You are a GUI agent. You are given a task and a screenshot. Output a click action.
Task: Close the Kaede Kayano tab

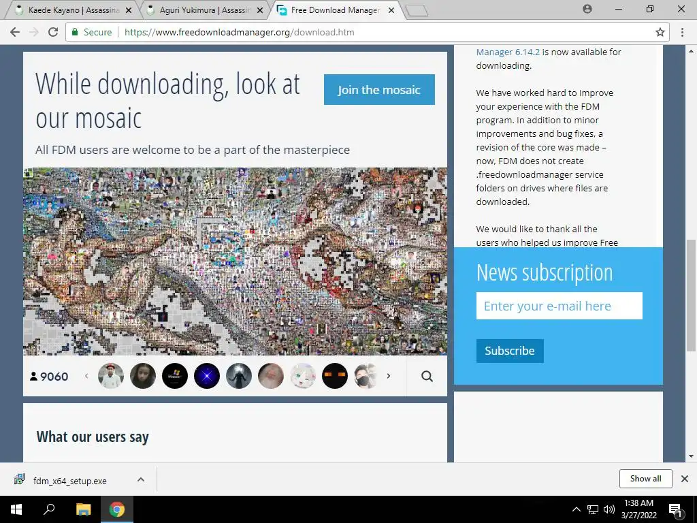pyautogui.click(x=129, y=10)
